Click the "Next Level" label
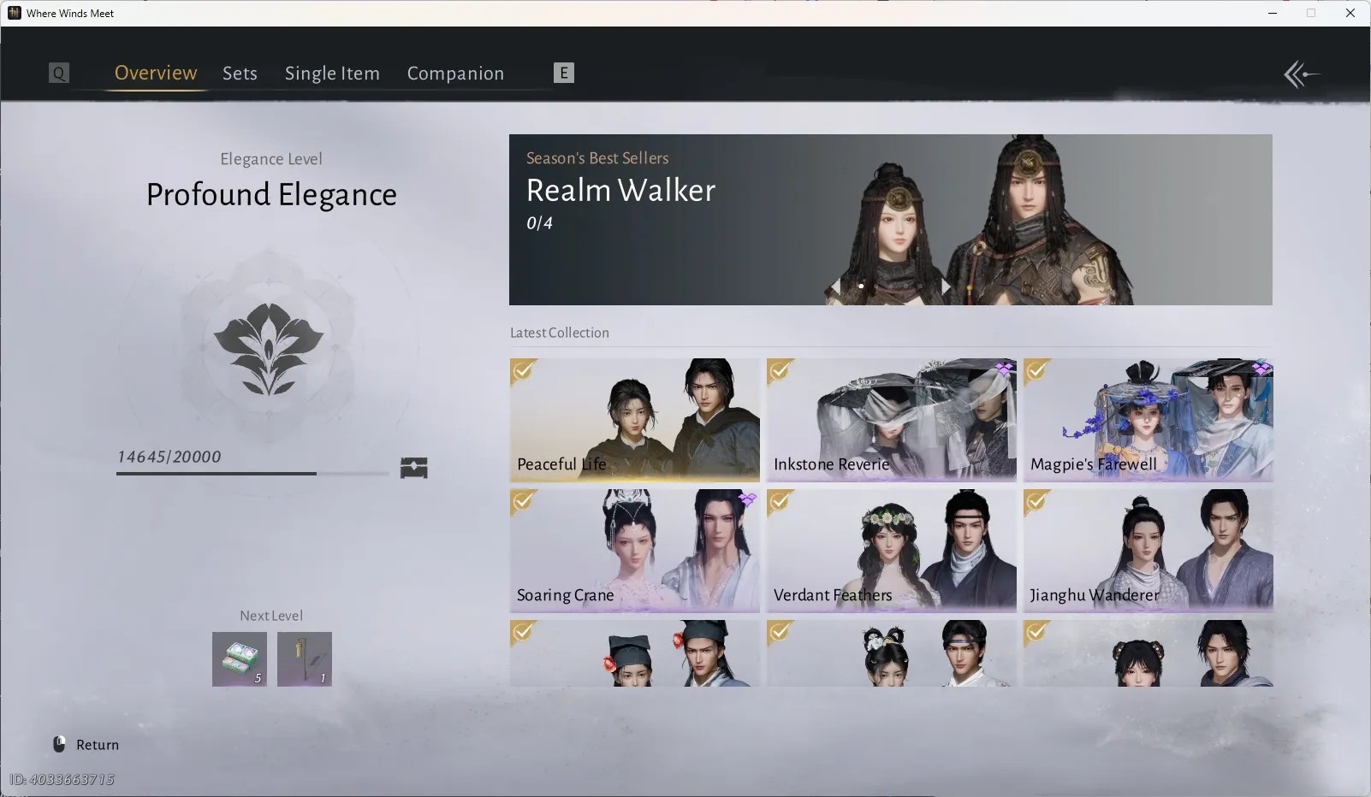Image resolution: width=1371 pixels, height=797 pixels. point(271,616)
